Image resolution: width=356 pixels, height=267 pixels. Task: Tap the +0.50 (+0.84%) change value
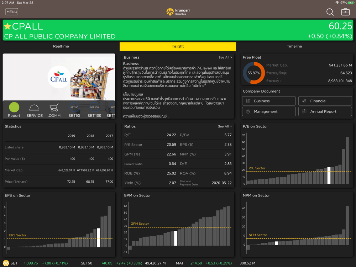click(x=330, y=36)
